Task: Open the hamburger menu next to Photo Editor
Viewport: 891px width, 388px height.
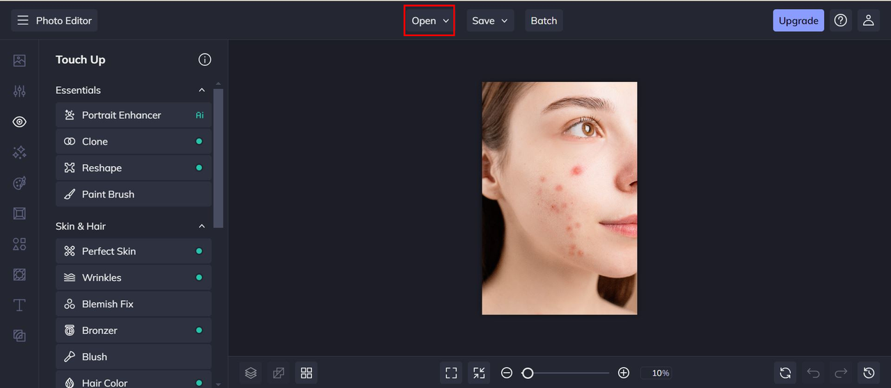Action: (x=23, y=21)
